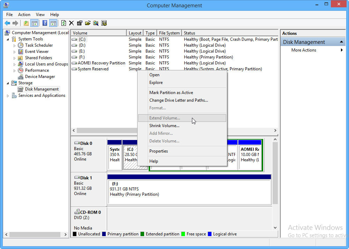Click the open folder icon in toolbar

click(88, 23)
